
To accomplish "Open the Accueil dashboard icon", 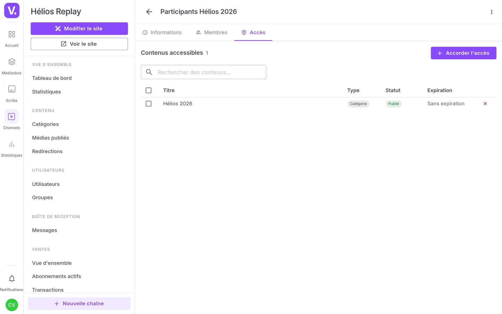I will coord(12,34).
